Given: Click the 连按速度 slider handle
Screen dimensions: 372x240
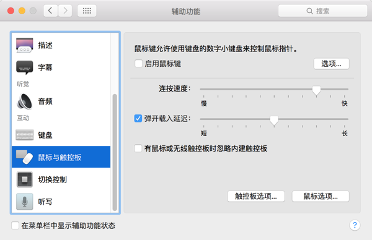Looking at the screenshot, I should pos(316,91).
